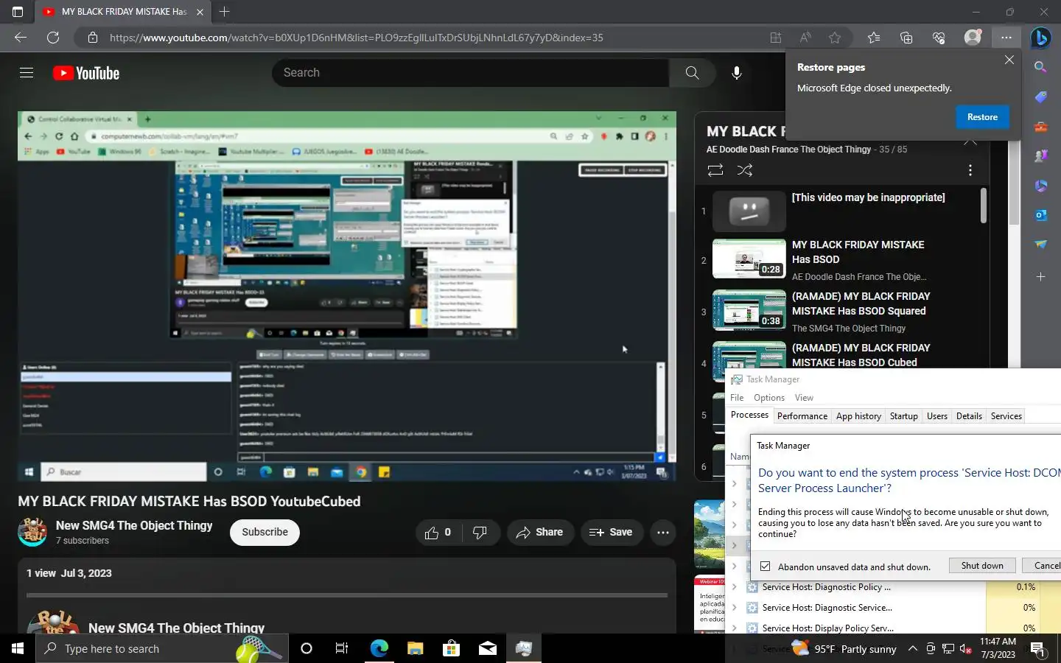This screenshot has height=663, width=1061.
Task: Dislike the video with thumbs down
Action: click(x=480, y=532)
